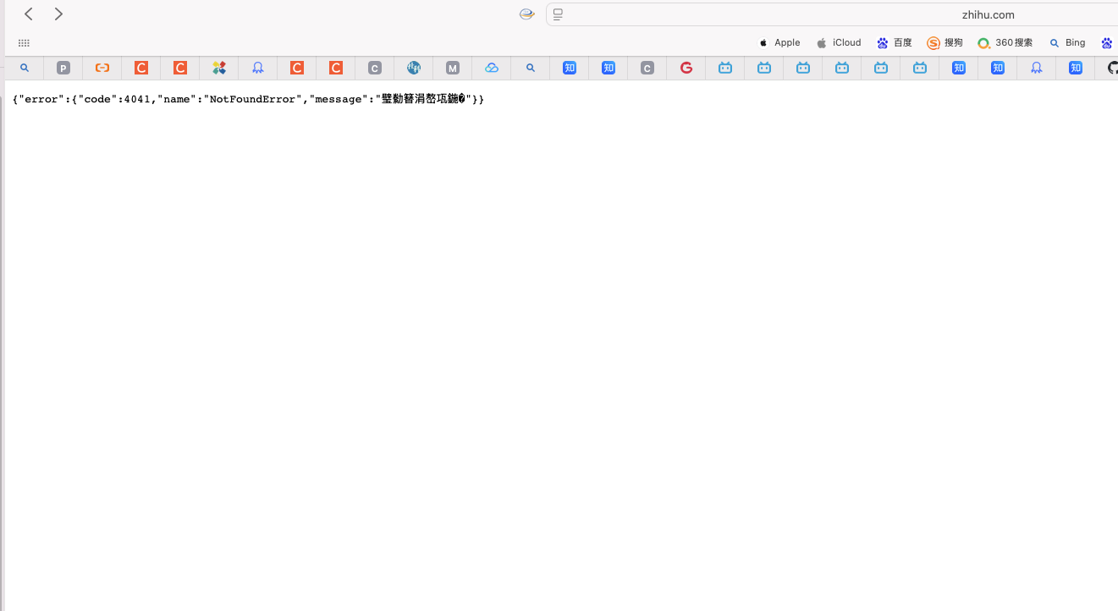Click the garbled "message" value text
The height and width of the screenshot is (611, 1118).
423,99
